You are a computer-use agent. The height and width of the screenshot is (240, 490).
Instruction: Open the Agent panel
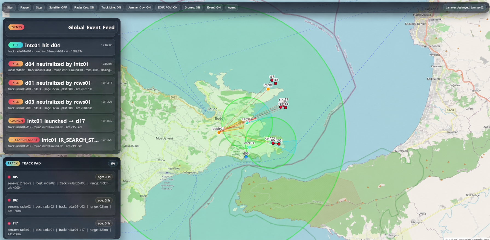point(232,7)
